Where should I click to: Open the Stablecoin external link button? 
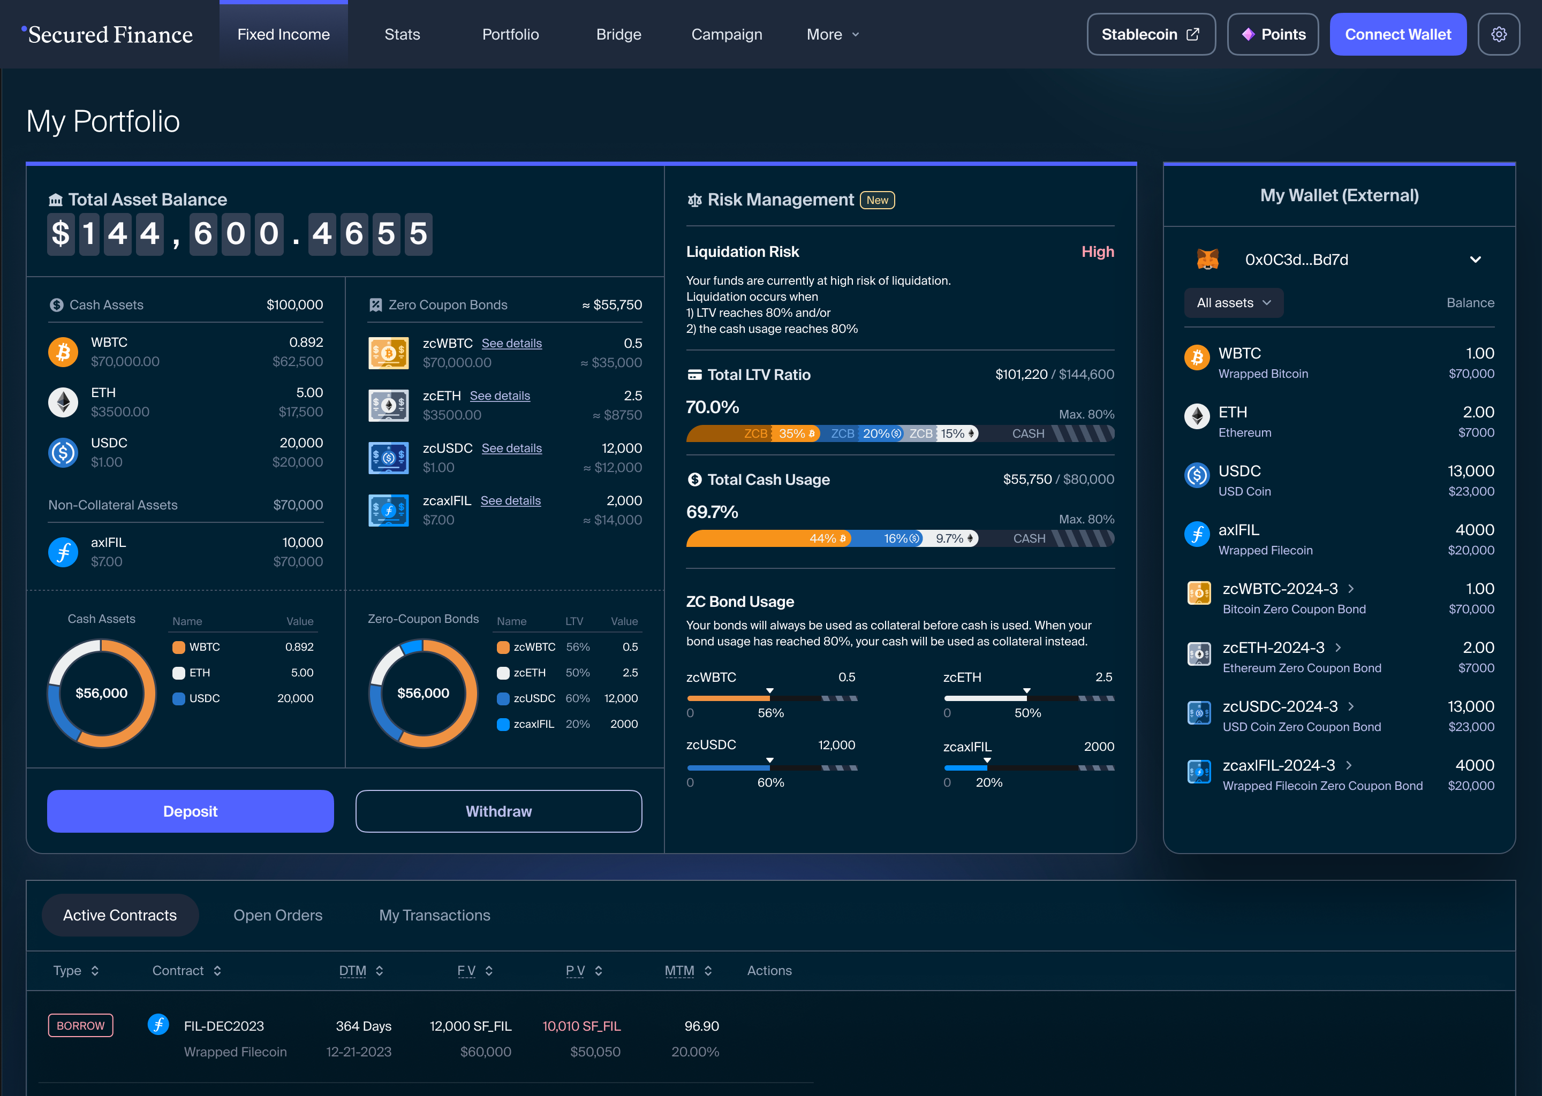tap(1151, 34)
